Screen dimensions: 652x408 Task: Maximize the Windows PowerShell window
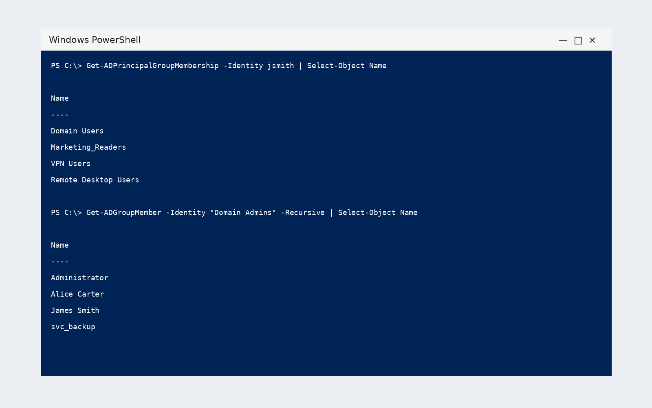click(x=578, y=40)
